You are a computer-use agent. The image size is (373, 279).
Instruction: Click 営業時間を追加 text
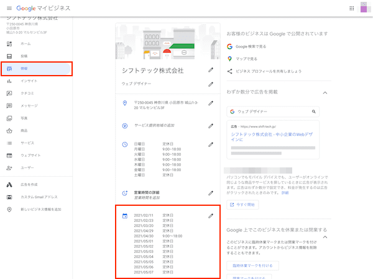coord(147,198)
